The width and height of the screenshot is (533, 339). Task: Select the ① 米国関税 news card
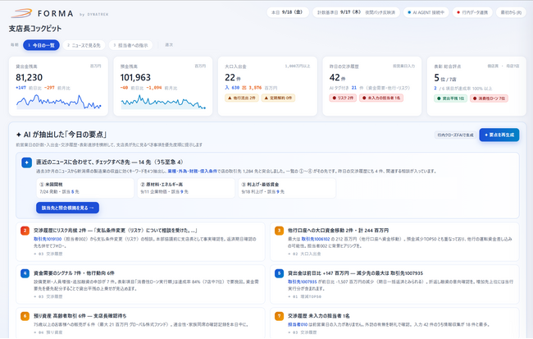click(85, 188)
